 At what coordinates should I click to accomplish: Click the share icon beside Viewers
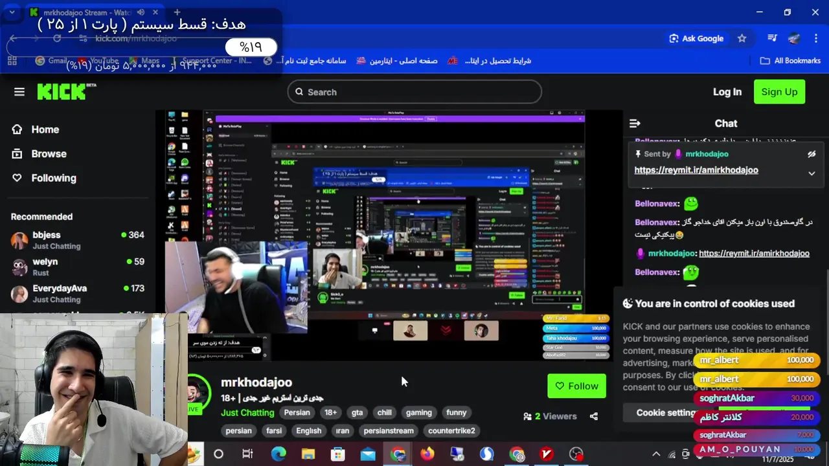click(x=594, y=416)
